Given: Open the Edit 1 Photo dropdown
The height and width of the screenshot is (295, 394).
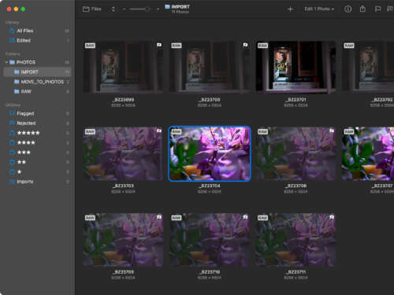Looking at the screenshot, I should coord(319,9).
